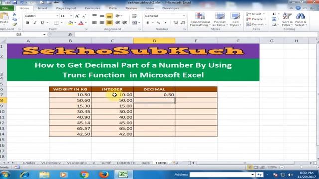Click the Decrease Decimal icon
The height and width of the screenshot is (179, 319).
pos(183,23)
